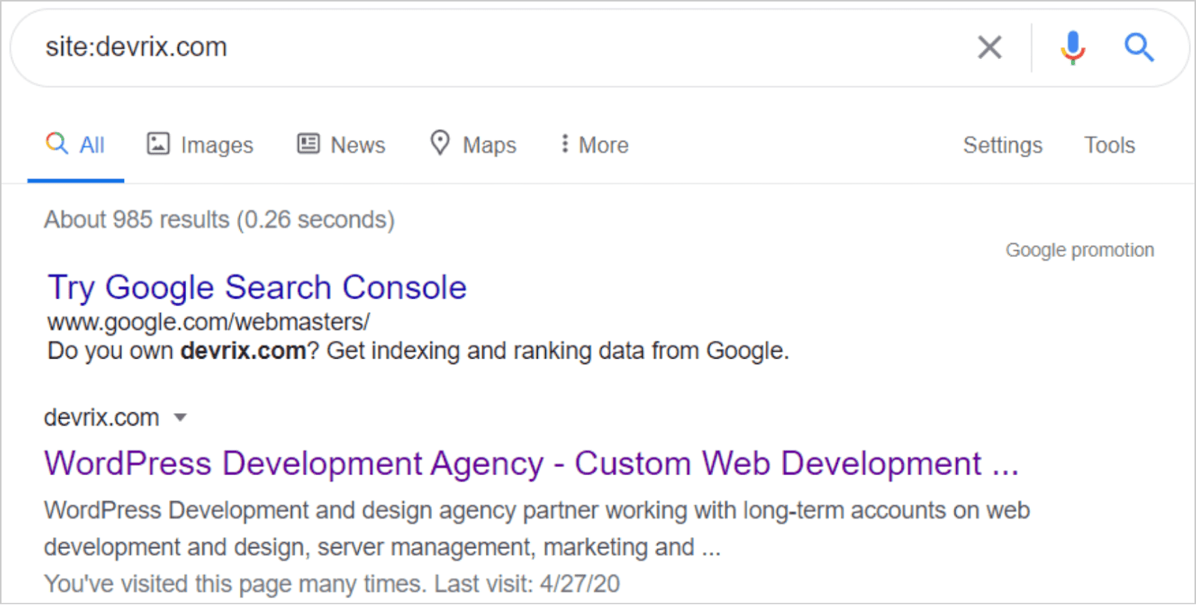Click the blue magnifier search button
The height and width of the screenshot is (605, 1196).
(1139, 48)
